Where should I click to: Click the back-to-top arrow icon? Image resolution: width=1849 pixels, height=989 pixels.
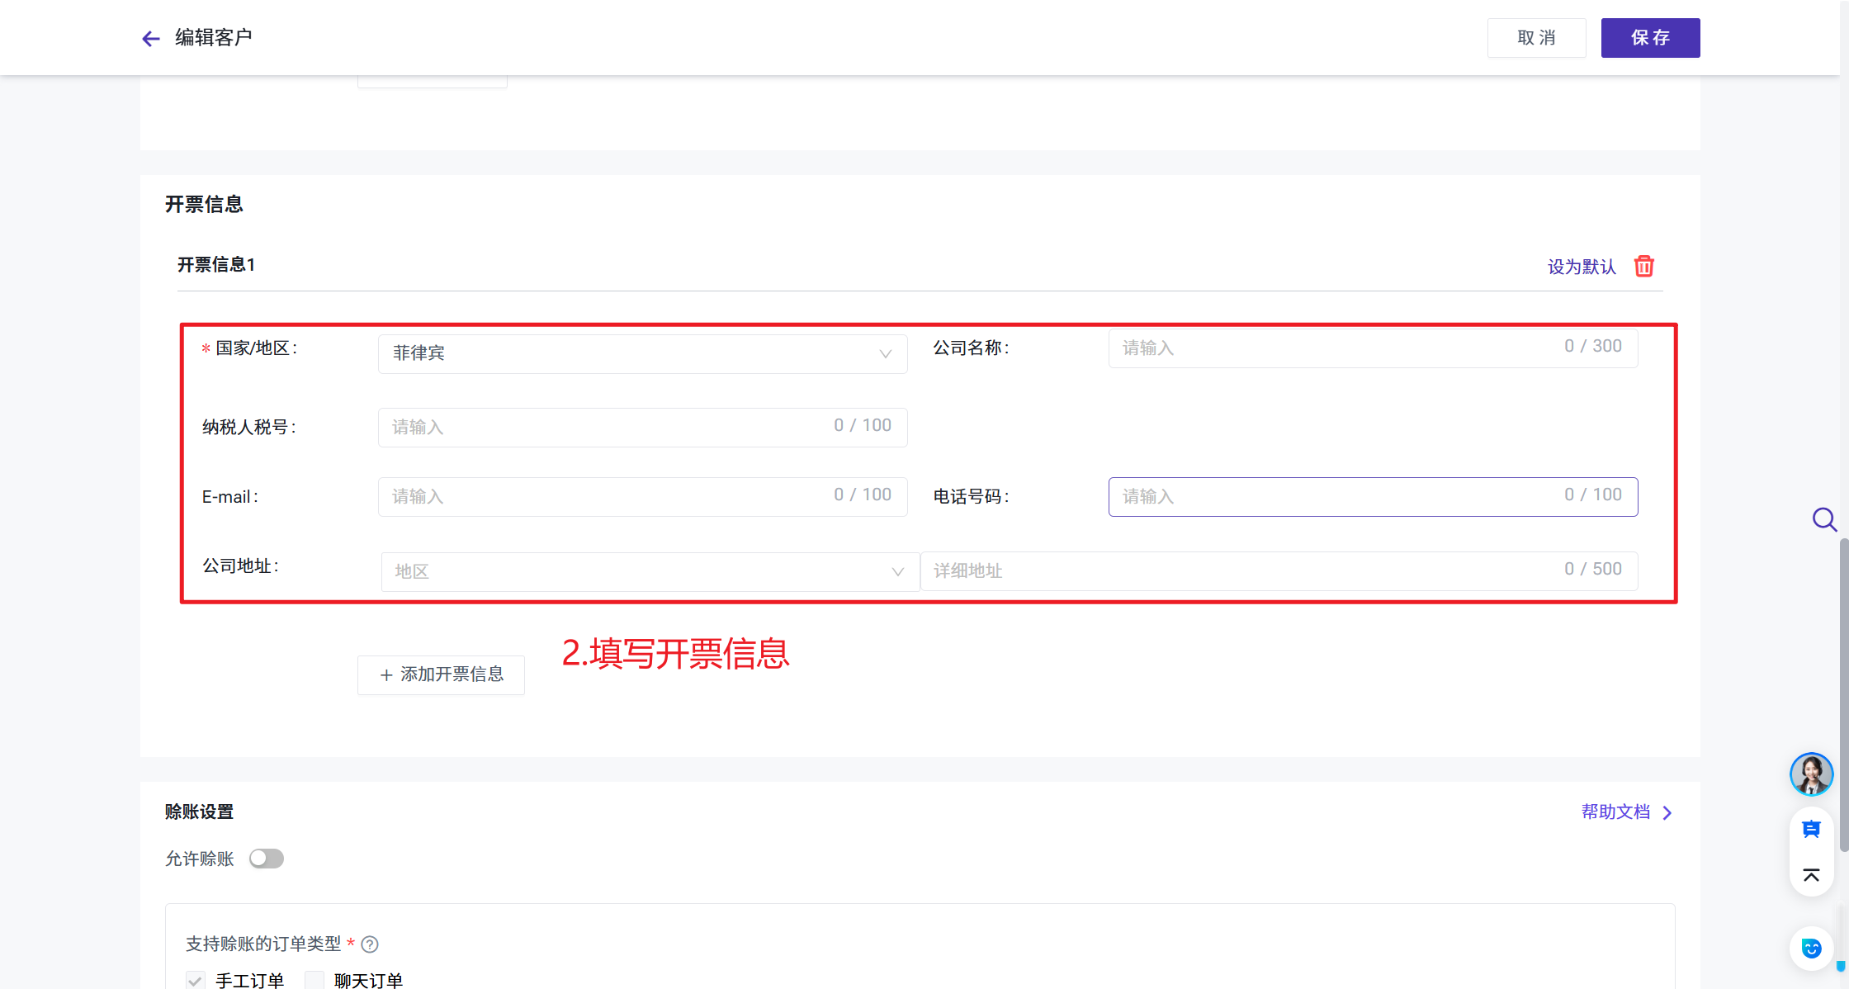click(x=1811, y=875)
